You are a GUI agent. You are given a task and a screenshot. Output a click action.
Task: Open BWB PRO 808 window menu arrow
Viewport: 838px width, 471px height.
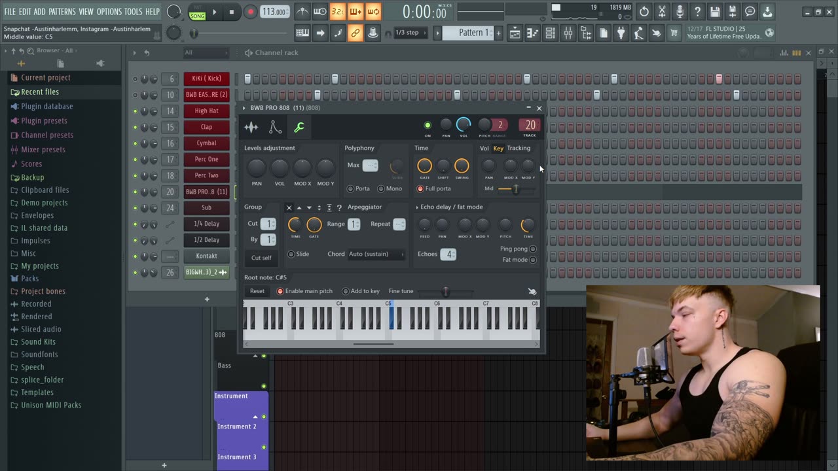point(244,108)
